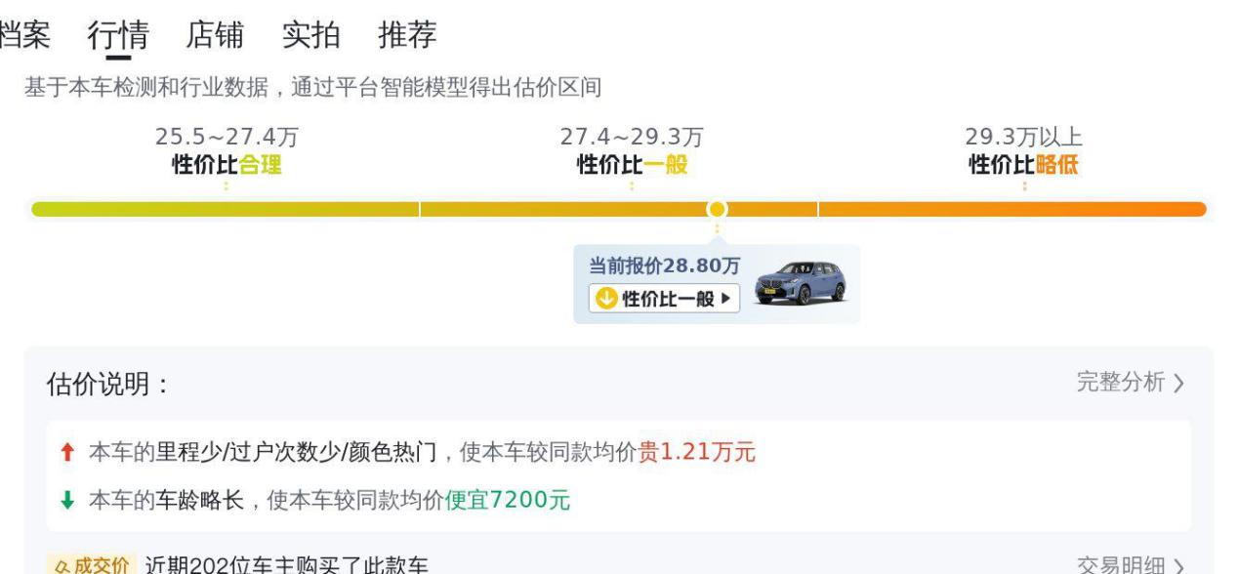
Task: Click the circular marker on price bar
Action: [x=718, y=209]
